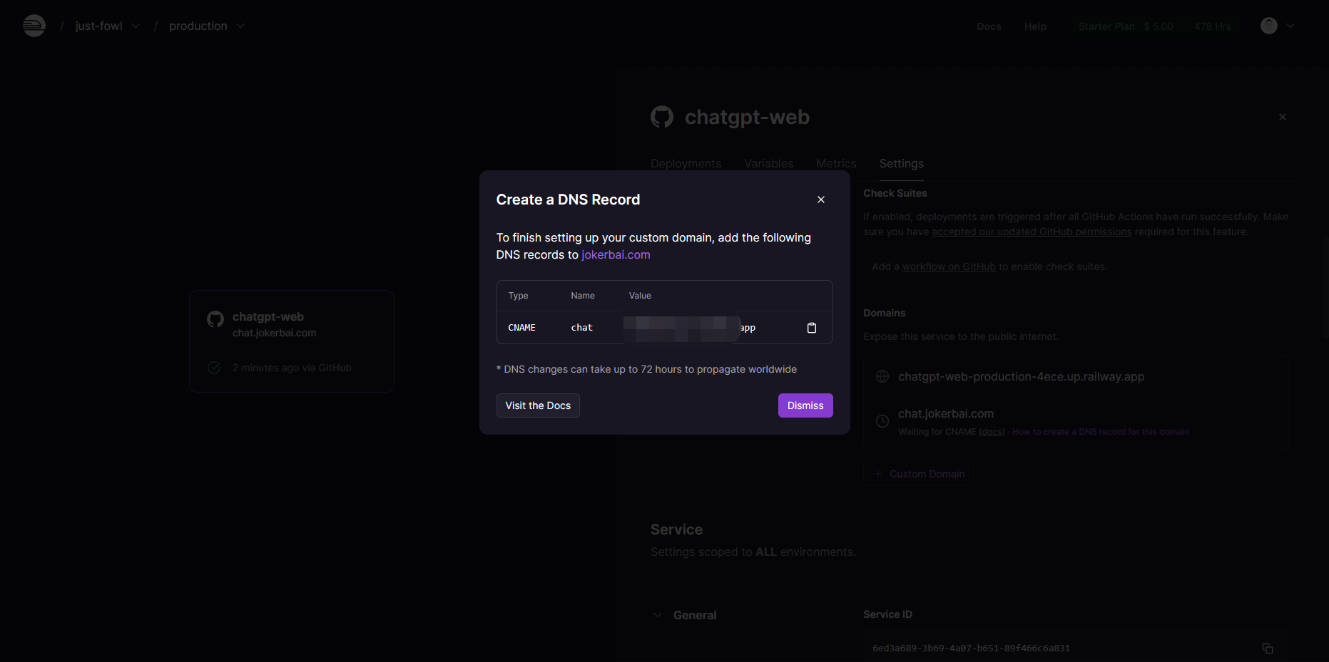The width and height of the screenshot is (1329, 662).
Task: Dismiss the DNS record dialog
Action: coord(805,405)
